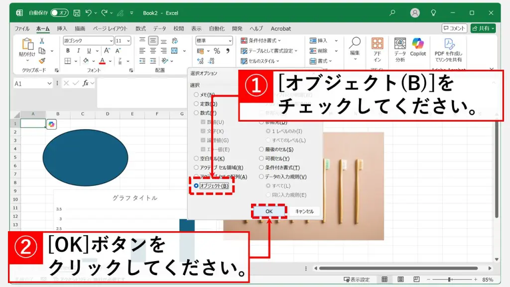Switch to the 挿入 ribbon tab
This screenshot has width=510, height=287.
click(62, 28)
